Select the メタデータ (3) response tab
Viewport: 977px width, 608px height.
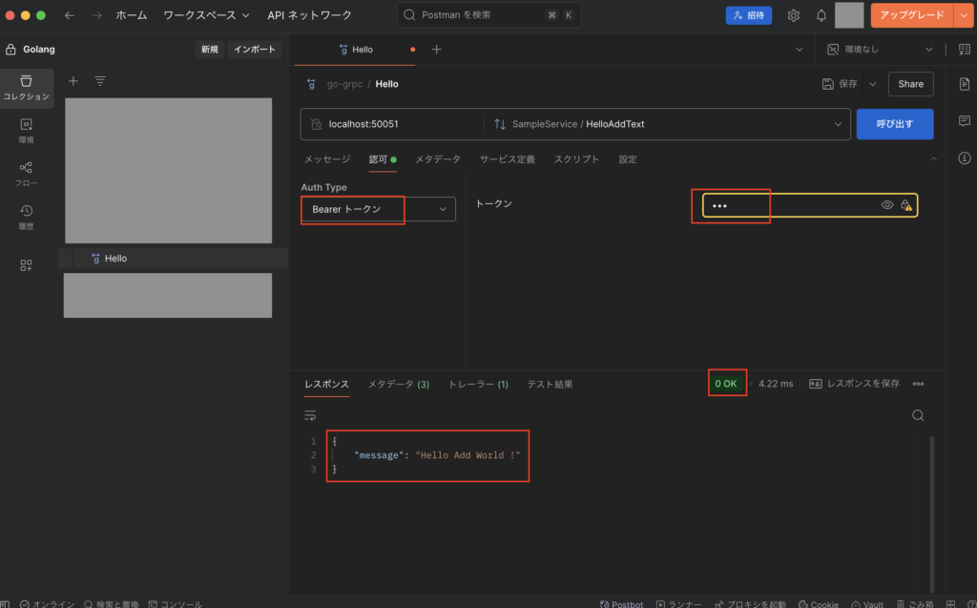(399, 384)
